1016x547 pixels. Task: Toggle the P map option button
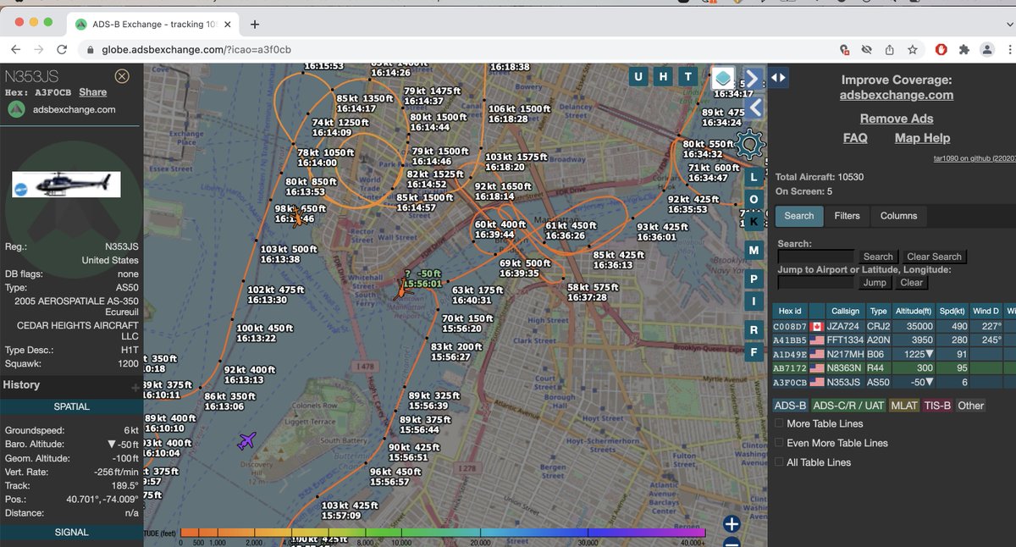[x=754, y=279]
